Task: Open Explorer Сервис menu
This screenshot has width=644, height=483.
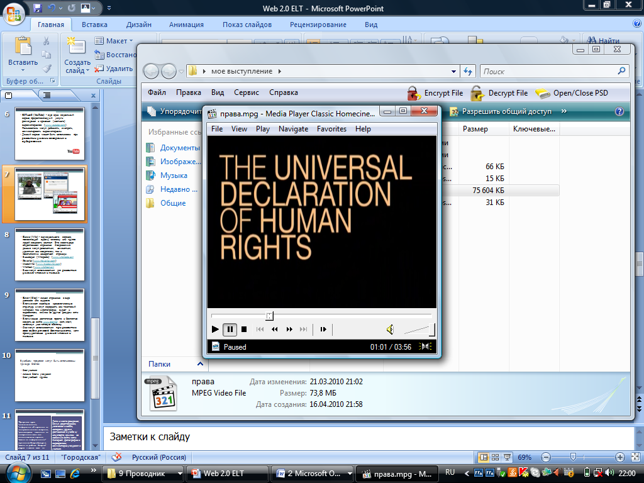Action: 247,93
